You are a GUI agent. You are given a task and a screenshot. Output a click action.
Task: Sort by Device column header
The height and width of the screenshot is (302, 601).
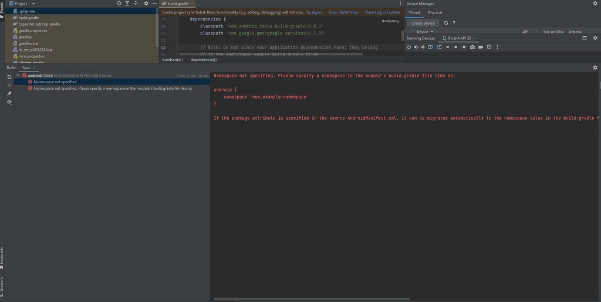pyautogui.click(x=425, y=32)
